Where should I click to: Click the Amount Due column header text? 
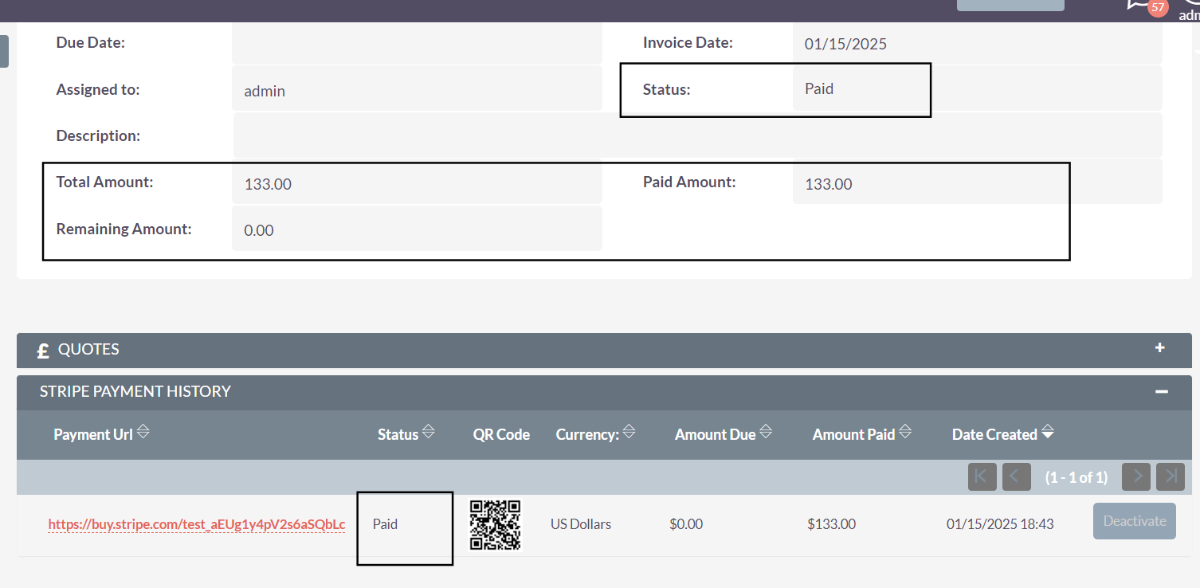pyautogui.click(x=715, y=434)
